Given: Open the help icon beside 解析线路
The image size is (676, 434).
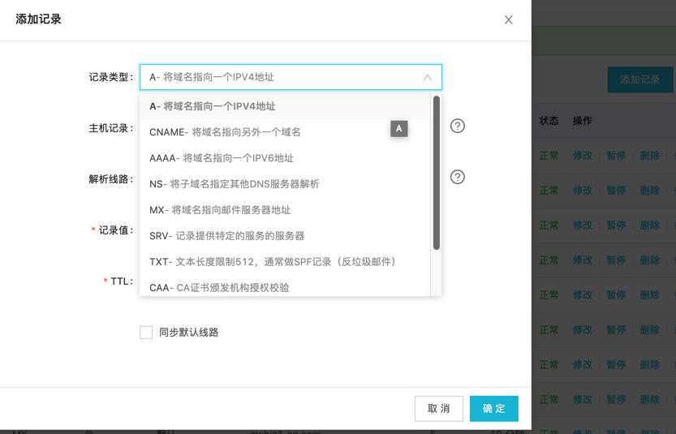Looking at the screenshot, I should [x=458, y=177].
